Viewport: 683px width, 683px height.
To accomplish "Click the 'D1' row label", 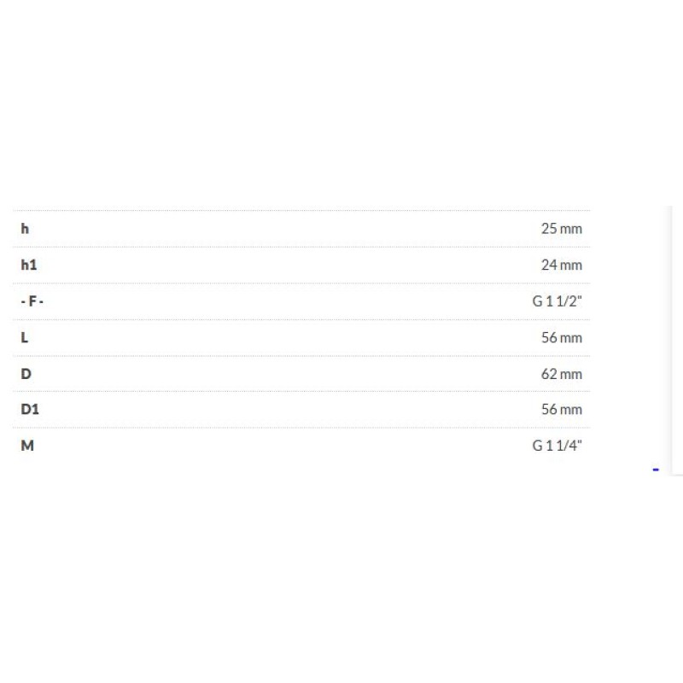I will (x=30, y=409).
